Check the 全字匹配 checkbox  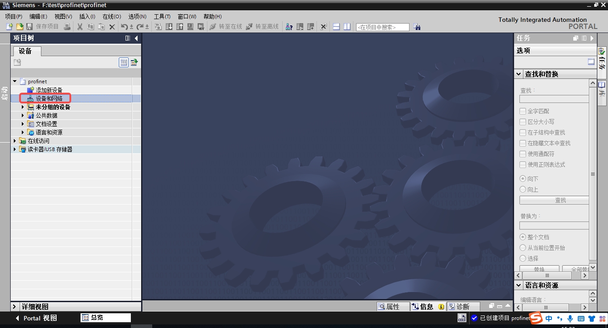[x=523, y=111]
